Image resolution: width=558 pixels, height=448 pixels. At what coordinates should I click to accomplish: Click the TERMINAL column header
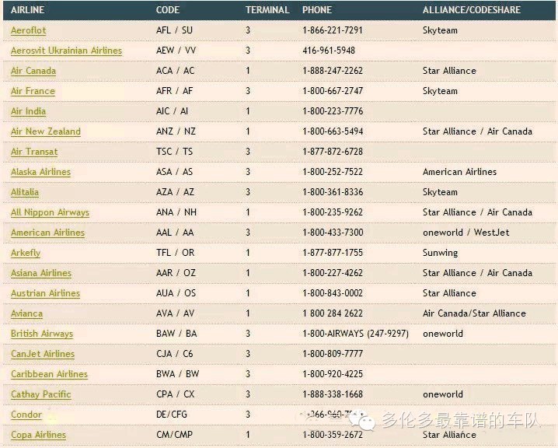[267, 10]
